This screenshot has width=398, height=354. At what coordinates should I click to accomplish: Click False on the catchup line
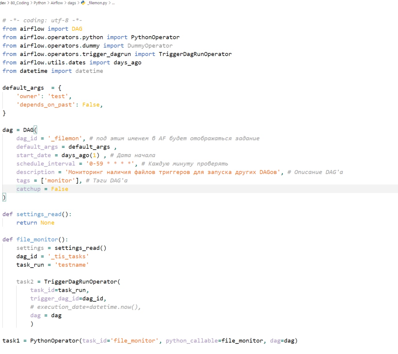coord(60,189)
